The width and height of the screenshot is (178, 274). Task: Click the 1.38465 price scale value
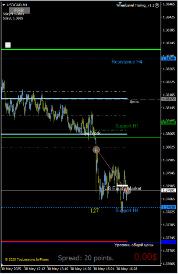click(x=169, y=4)
